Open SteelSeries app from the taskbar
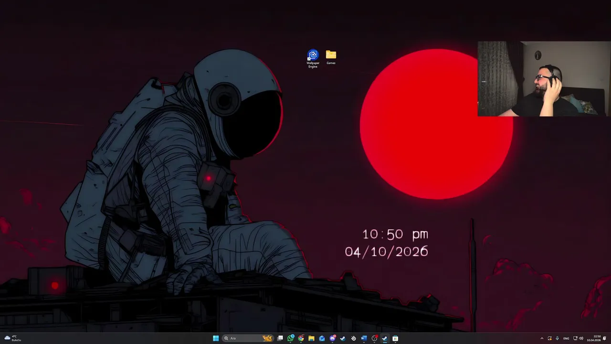Screen dimensions: 611x344 coord(353,338)
